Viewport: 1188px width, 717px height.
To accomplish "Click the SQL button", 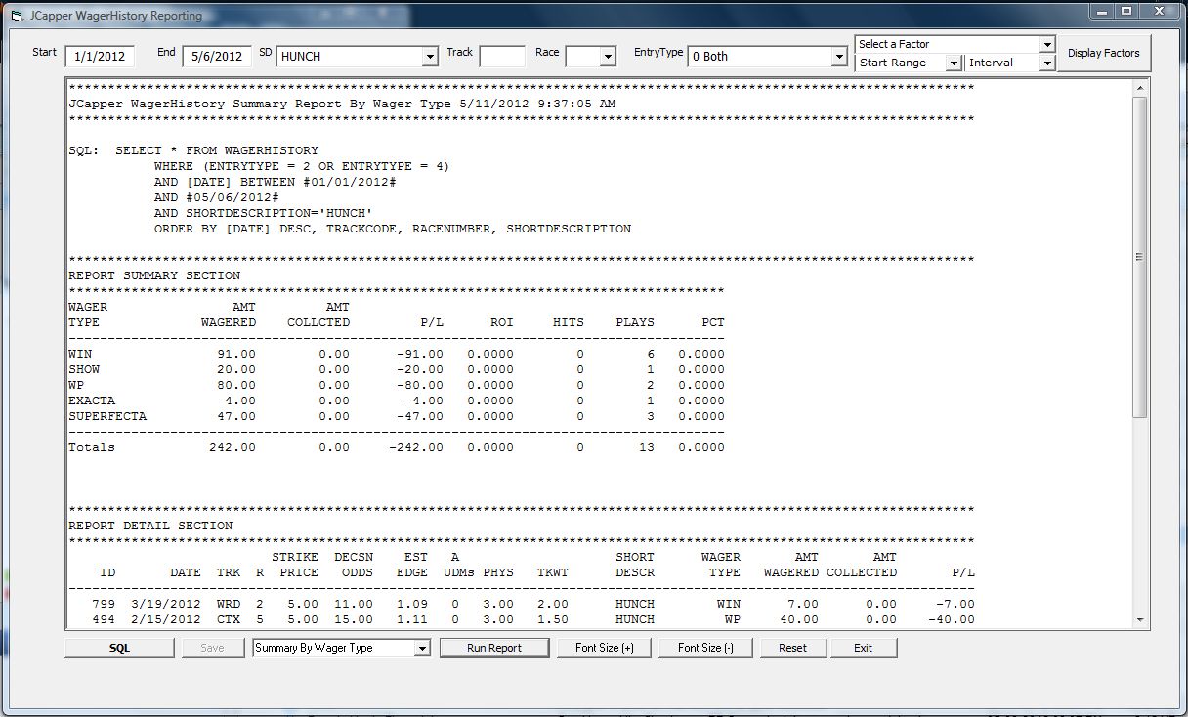I will [x=119, y=648].
